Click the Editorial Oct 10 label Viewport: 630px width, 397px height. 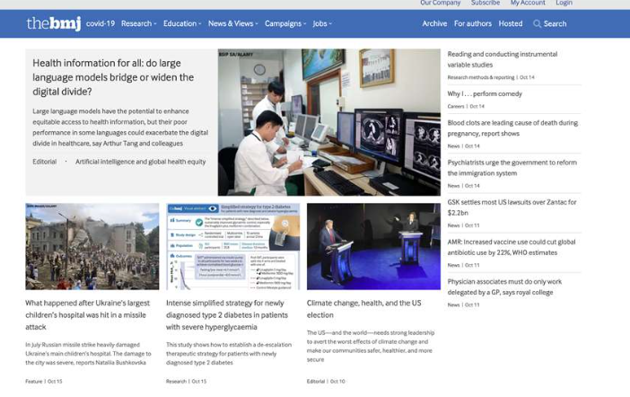[x=326, y=382]
